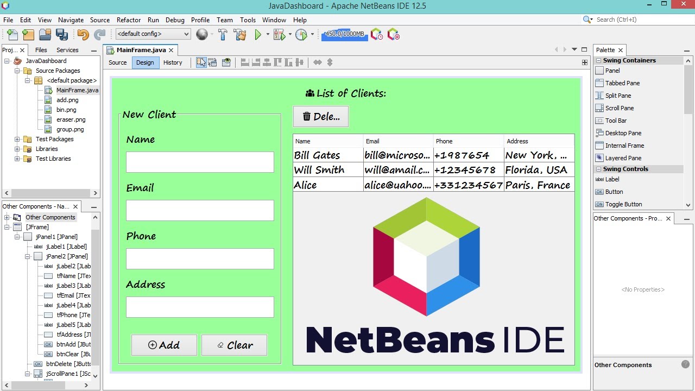Viewport: 695px width, 391px height.
Task: Collapse the JavaDashboard project node
Action: tap(7, 61)
